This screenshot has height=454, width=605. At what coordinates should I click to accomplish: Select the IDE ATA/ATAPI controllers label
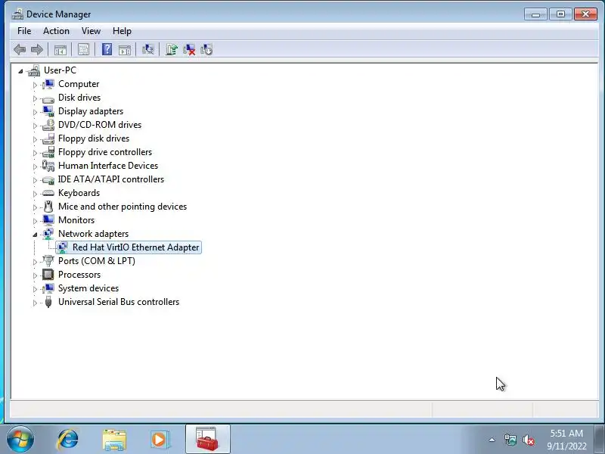pyautogui.click(x=111, y=179)
